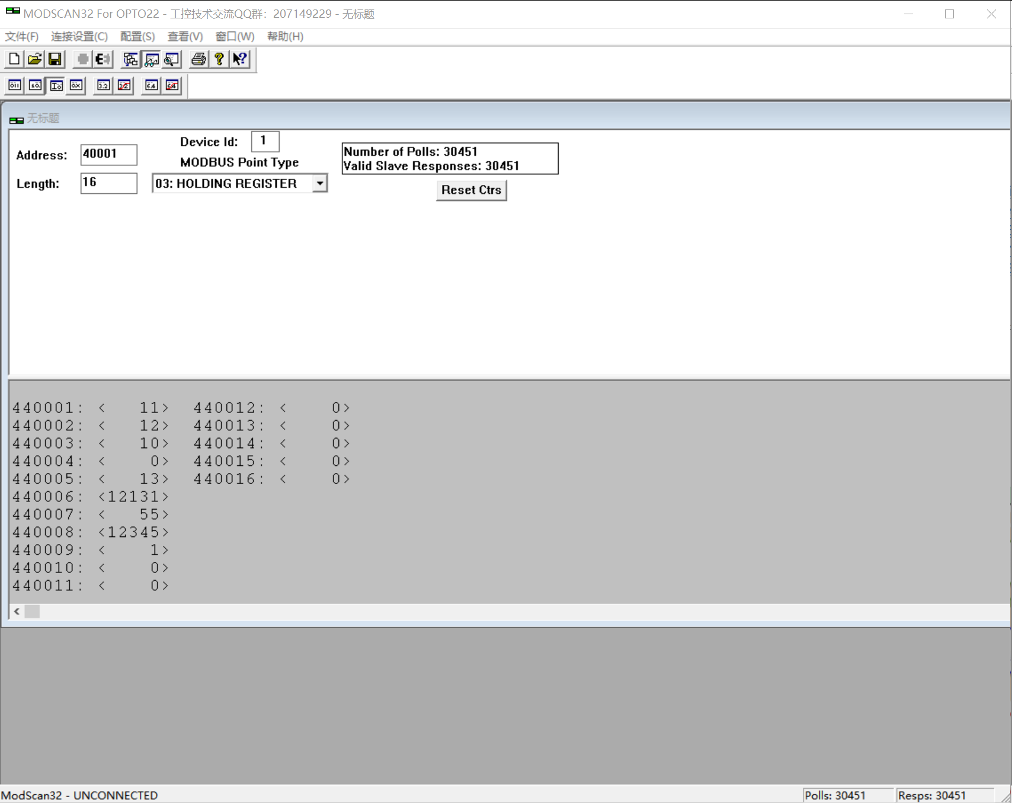
Task: Select the 64-bit double format icon
Action: pos(150,86)
